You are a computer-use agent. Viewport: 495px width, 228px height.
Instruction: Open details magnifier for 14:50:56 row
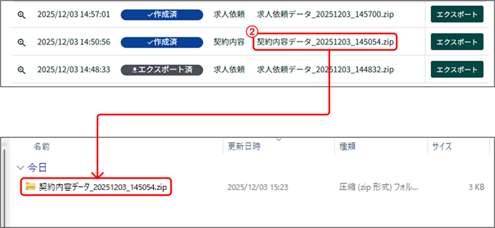[x=21, y=42]
